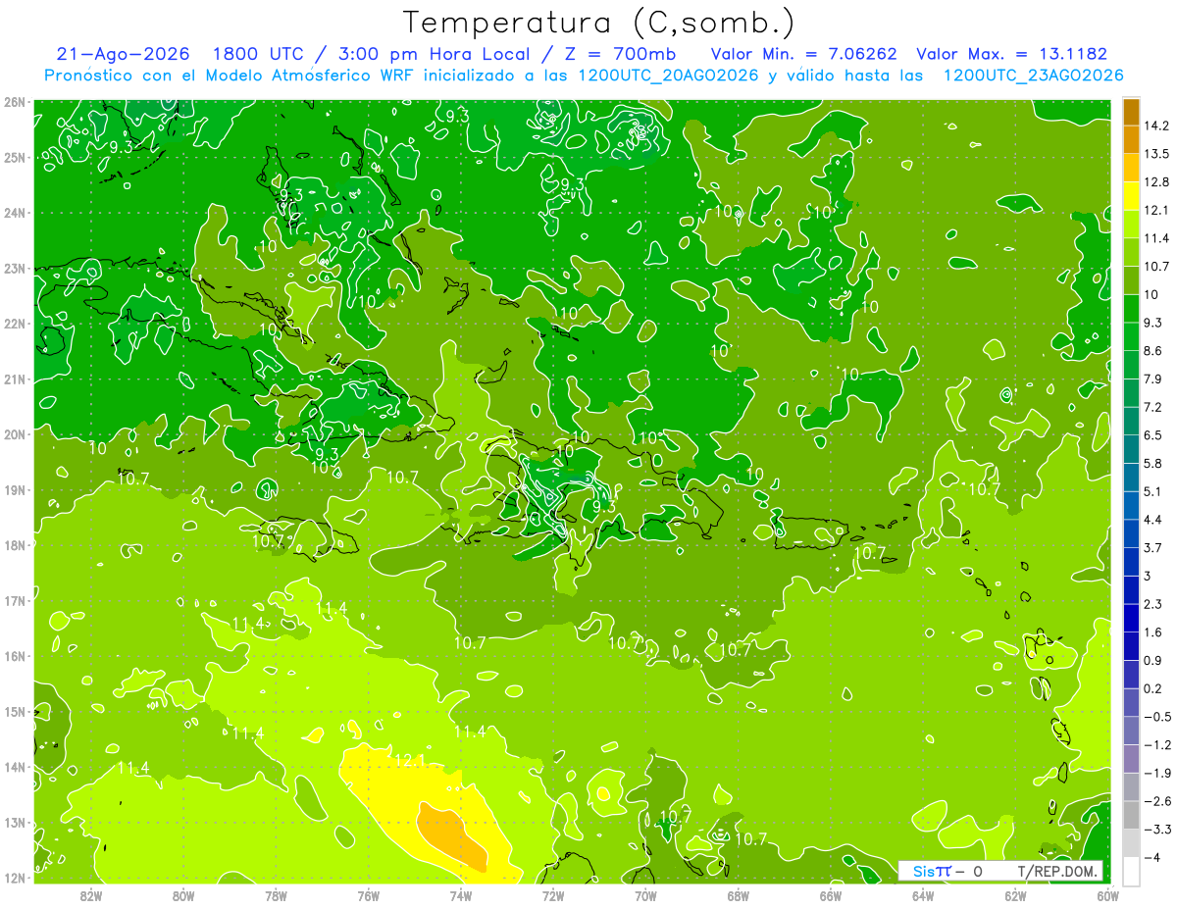Click the 'Sisπ - 0' logo label
Viewport: 1177px width, 909px height.
pyautogui.click(x=947, y=871)
